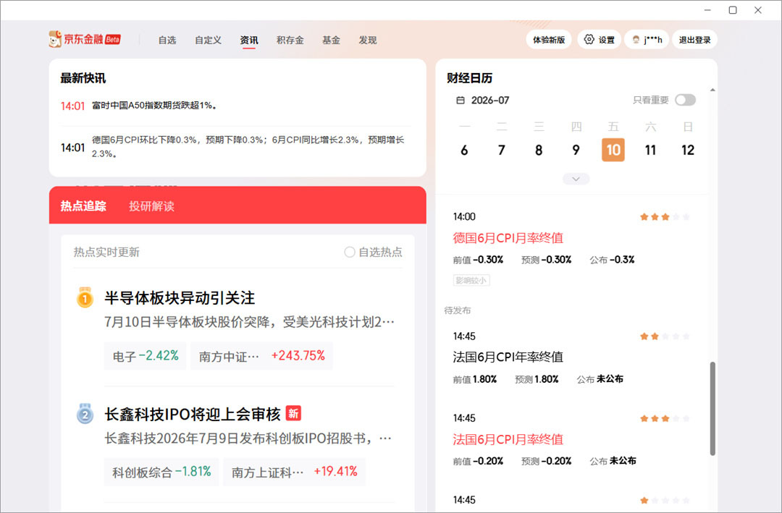Screen dimensions: 782x513
Task: Click the j***h account button
Action: point(647,40)
